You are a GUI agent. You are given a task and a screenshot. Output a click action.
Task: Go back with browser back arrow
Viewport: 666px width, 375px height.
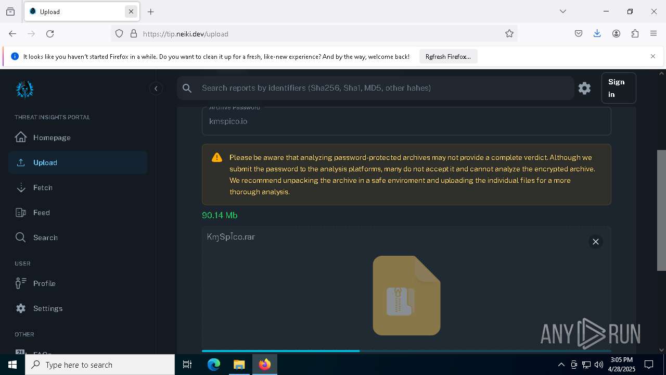12,33
